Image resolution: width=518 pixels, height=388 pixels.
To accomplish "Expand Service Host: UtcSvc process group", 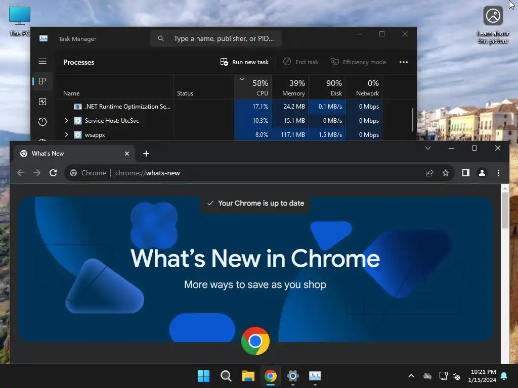I will tap(66, 121).
